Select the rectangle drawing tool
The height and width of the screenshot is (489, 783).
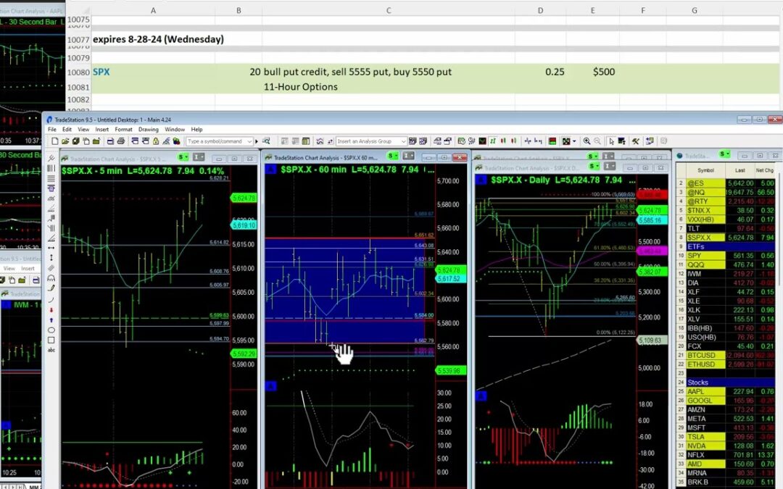point(51,340)
